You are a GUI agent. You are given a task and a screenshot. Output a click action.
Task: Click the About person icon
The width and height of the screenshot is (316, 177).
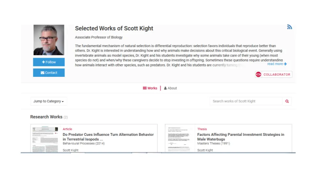pos(165,88)
